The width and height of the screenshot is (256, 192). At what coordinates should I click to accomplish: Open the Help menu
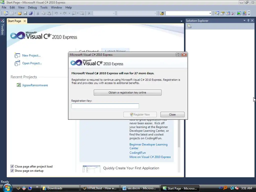click(x=68, y=7)
